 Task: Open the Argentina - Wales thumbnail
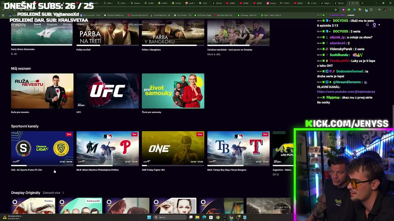coord(283,149)
